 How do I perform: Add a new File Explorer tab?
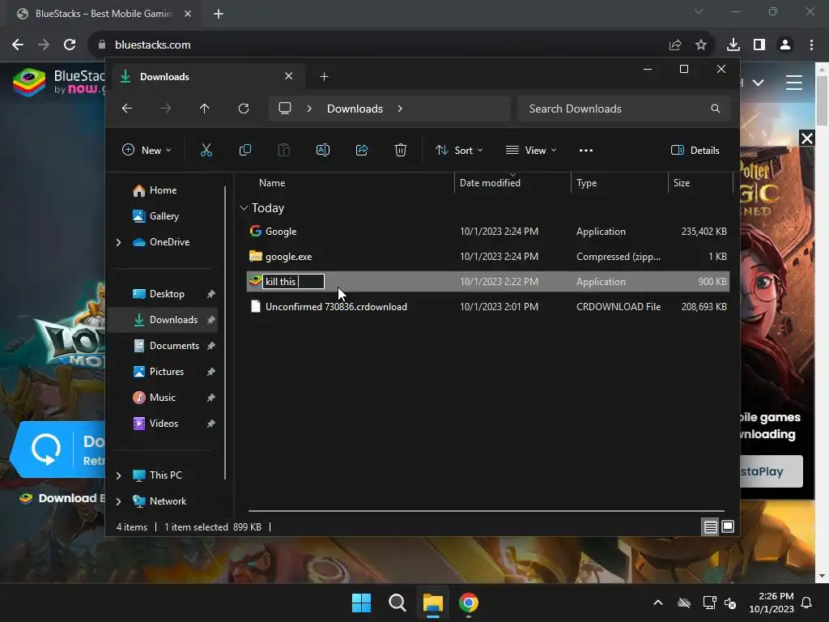click(x=324, y=77)
